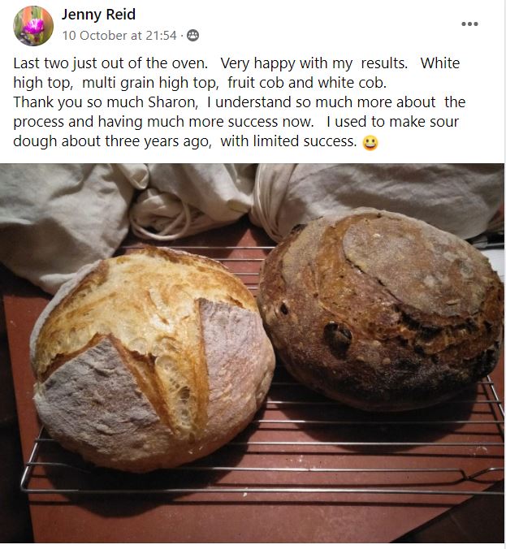Click the smiley emoji ending the post

(370, 142)
